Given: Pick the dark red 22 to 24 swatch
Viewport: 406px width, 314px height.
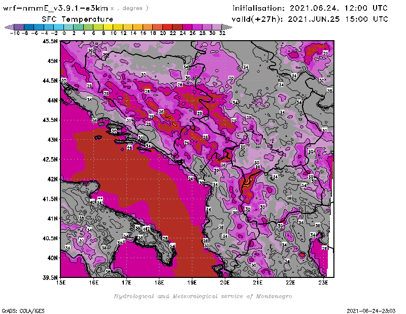Looking at the screenshot, I should (x=177, y=27).
